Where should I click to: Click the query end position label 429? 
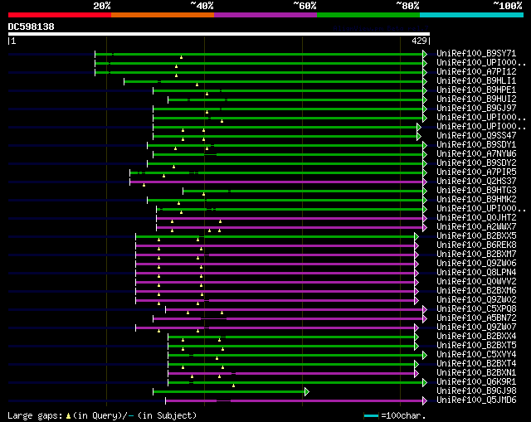[419, 41]
